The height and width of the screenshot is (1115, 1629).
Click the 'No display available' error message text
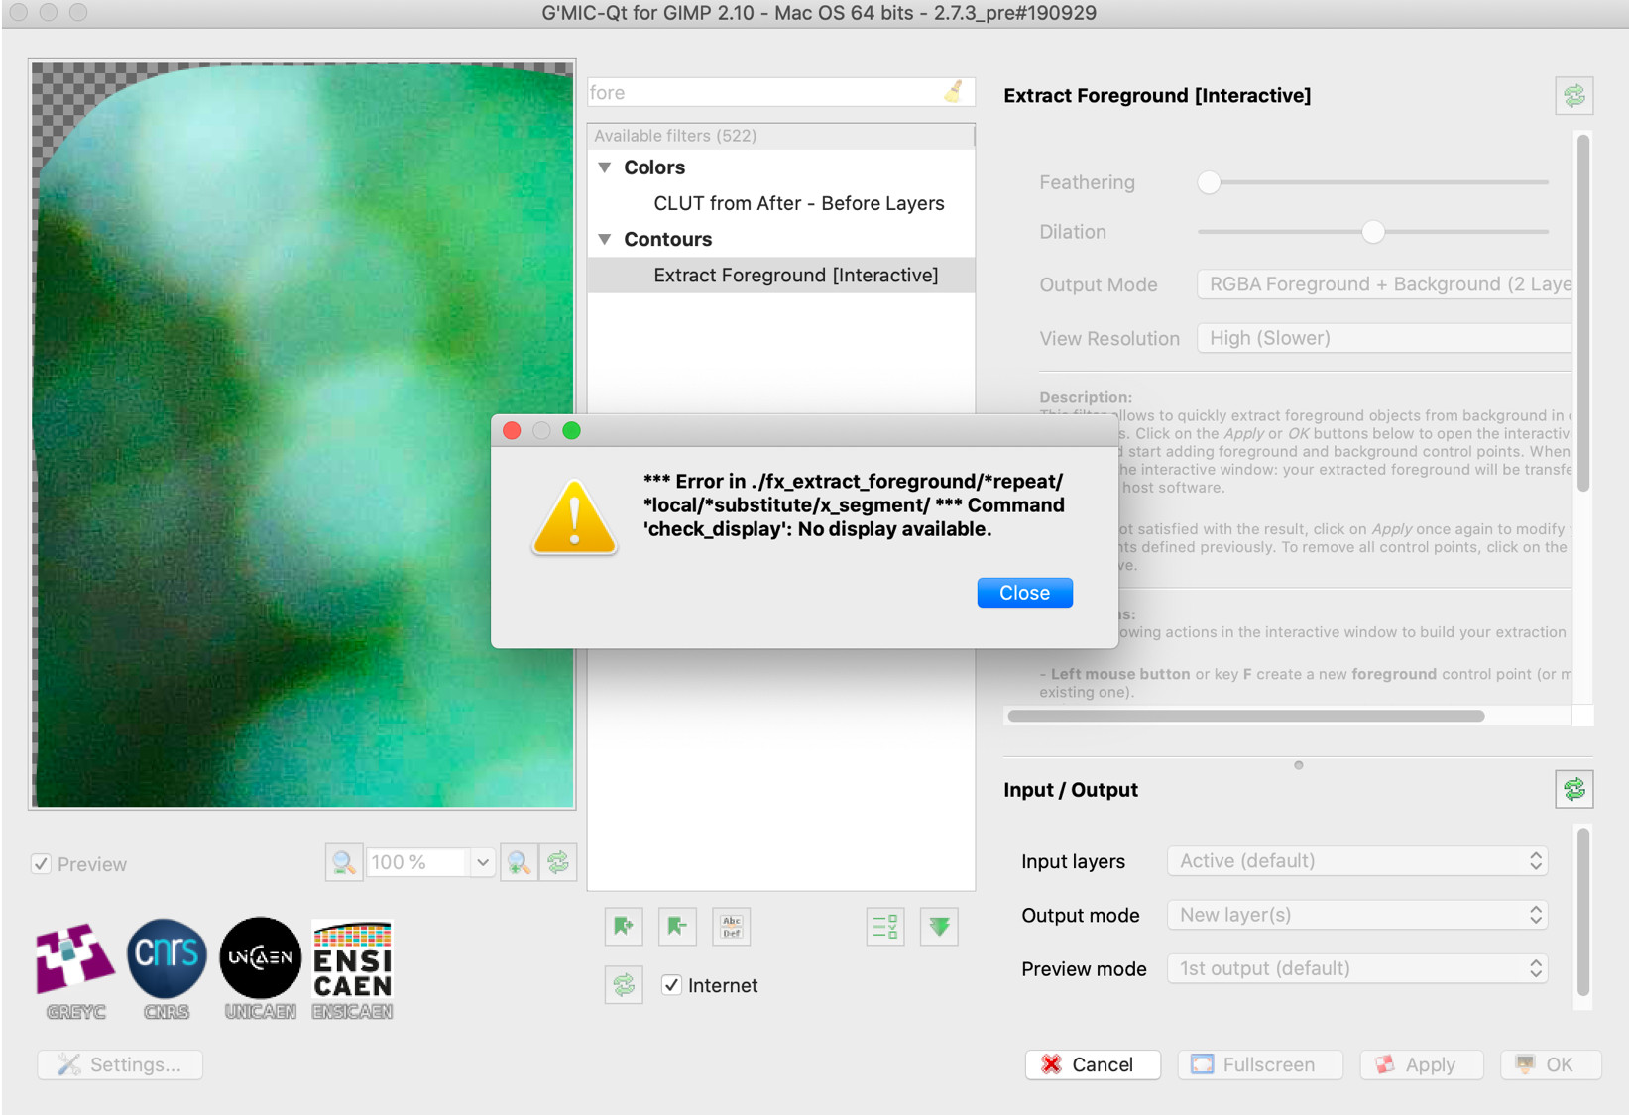894,529
